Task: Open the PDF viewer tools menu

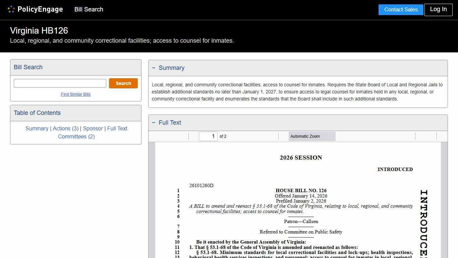Action: 443,136
